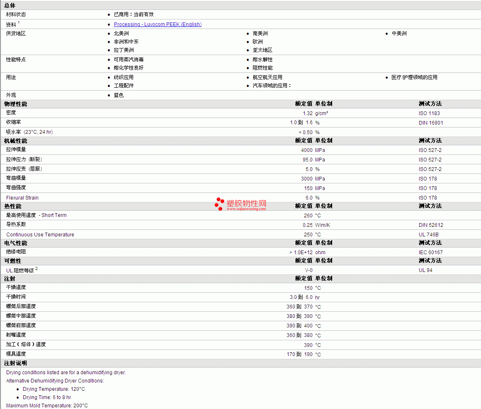Click the 总体 section header
Image resolution: width=481 pixels, height=409 pixels.
[10, 5]
